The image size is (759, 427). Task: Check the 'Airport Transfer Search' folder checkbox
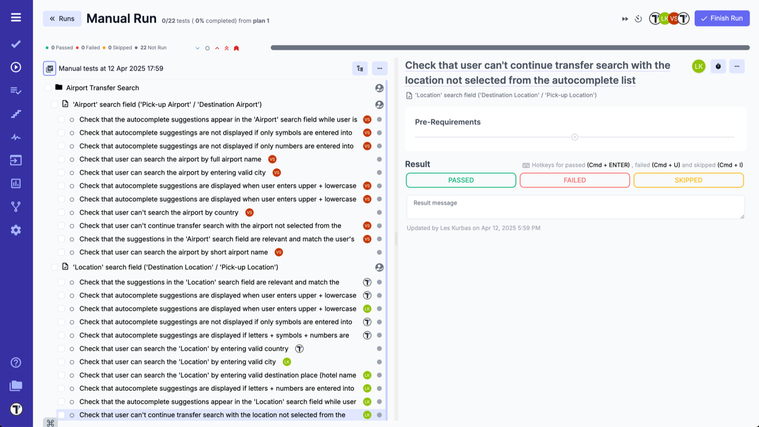[47, 87]
